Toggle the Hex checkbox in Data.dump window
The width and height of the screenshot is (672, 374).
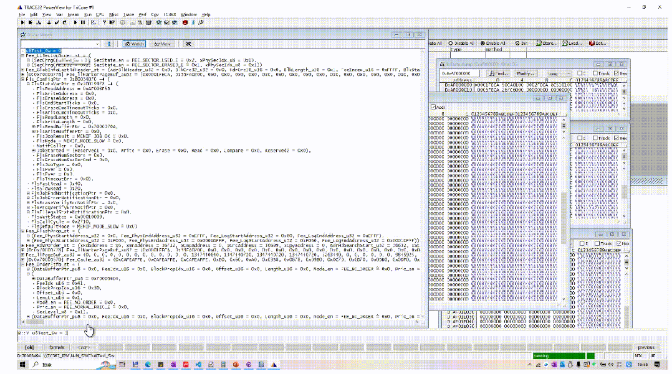point(617,73)
